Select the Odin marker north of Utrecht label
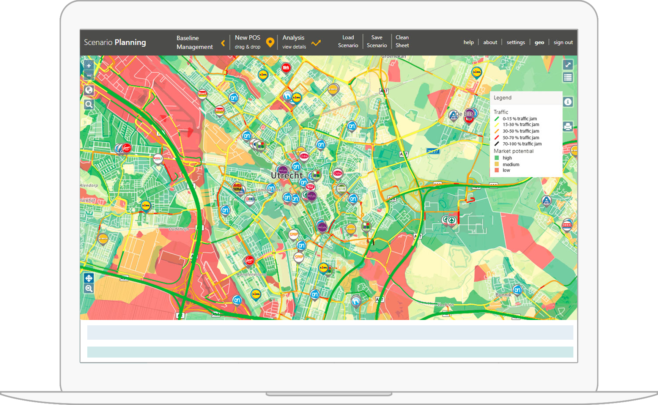Viewport: 658px width, 405px height. [x=304, y=156]
